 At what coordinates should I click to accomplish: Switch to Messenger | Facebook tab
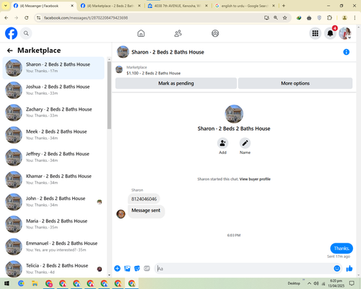point(43,6)
